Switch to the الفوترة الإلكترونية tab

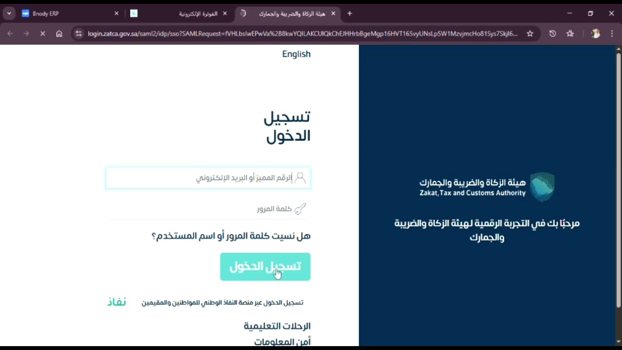point(179,14)
